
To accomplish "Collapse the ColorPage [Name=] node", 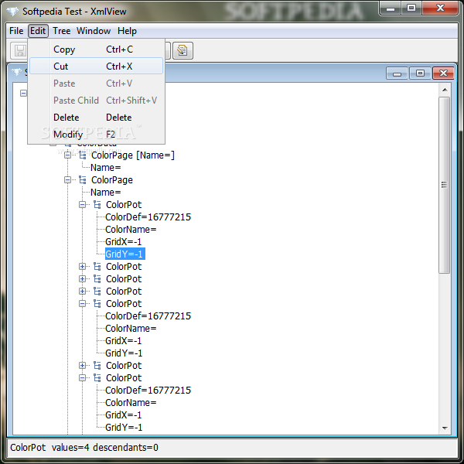I will [x=68, y=155].
